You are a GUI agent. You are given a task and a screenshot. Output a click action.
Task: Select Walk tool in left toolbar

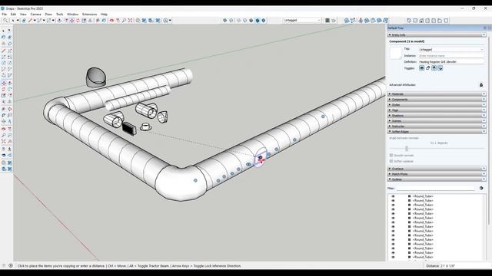[10, 149]
